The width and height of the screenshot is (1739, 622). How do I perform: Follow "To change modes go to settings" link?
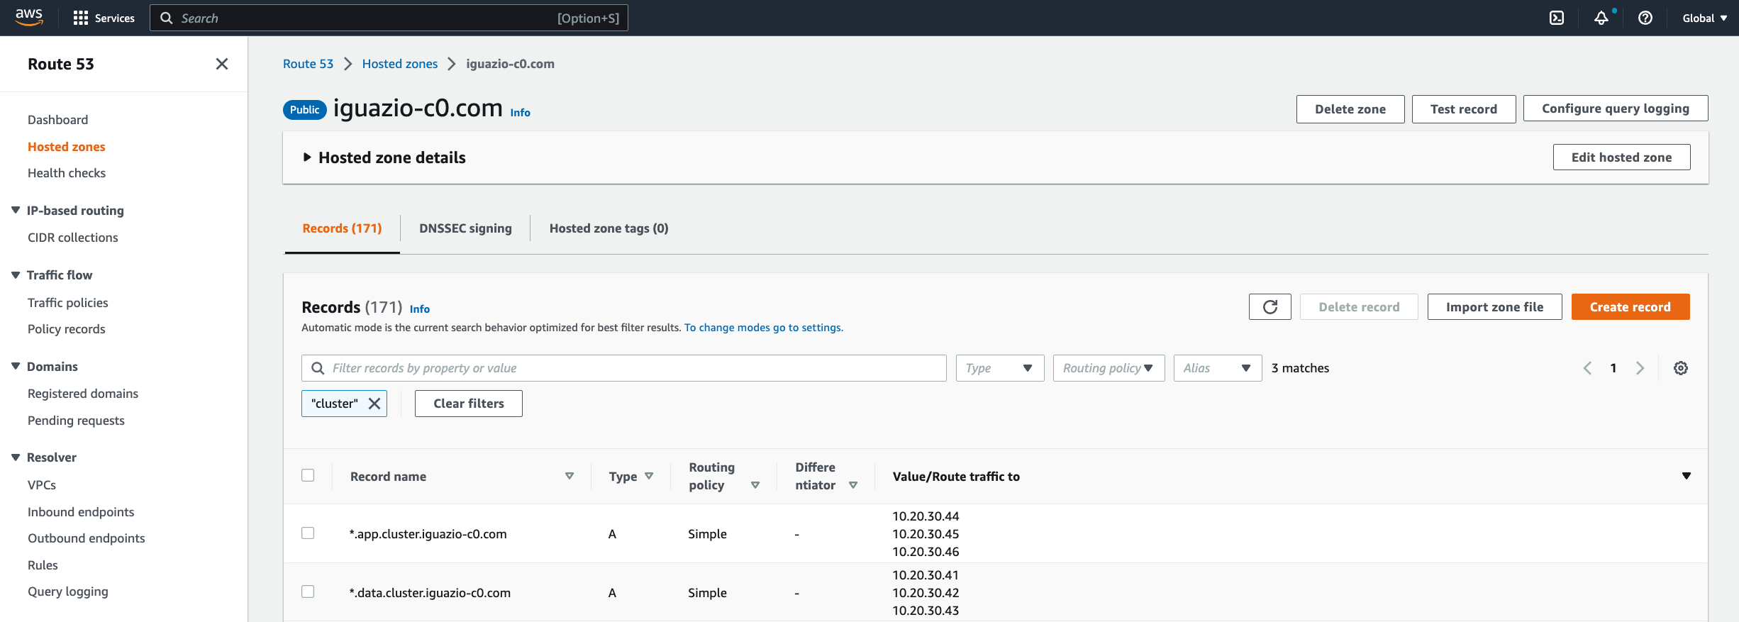pyautogui.click(x=764, y=328)
